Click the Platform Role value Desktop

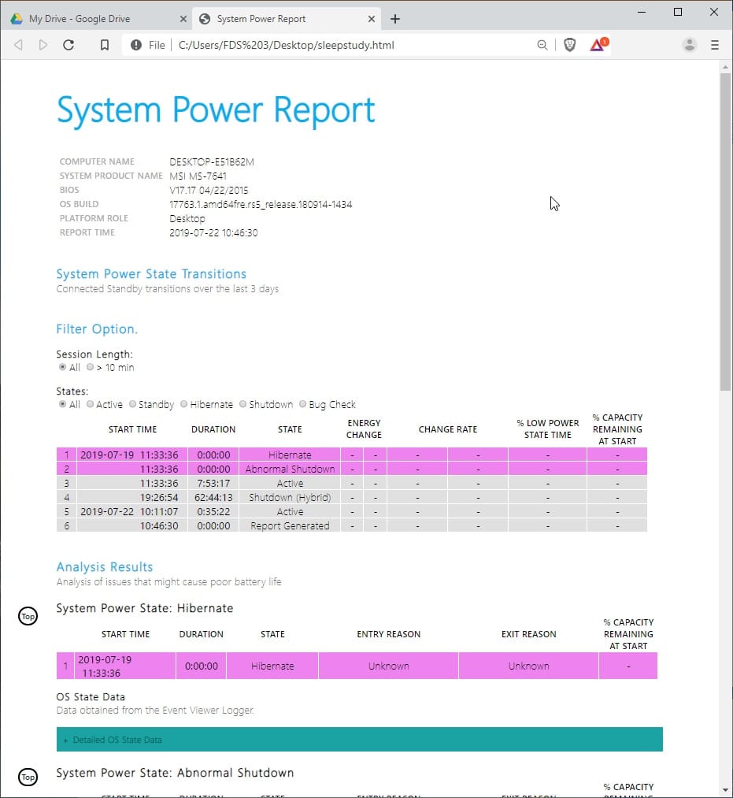tap(187, 218)
